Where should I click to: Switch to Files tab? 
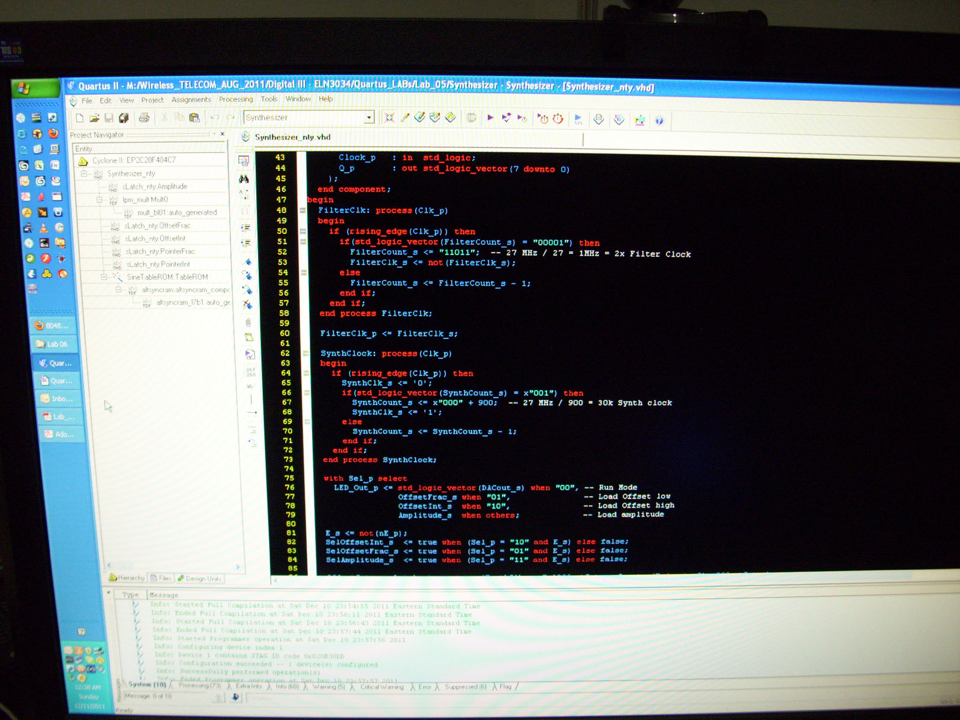click(x=161, y=578)
